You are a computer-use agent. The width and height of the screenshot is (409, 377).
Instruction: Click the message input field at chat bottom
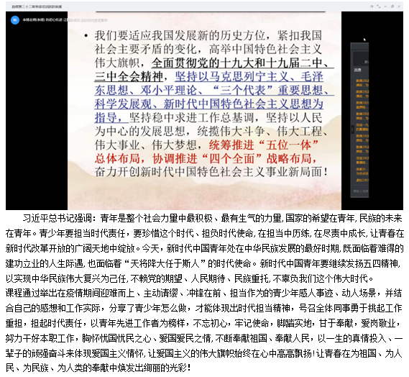(360, 191)
